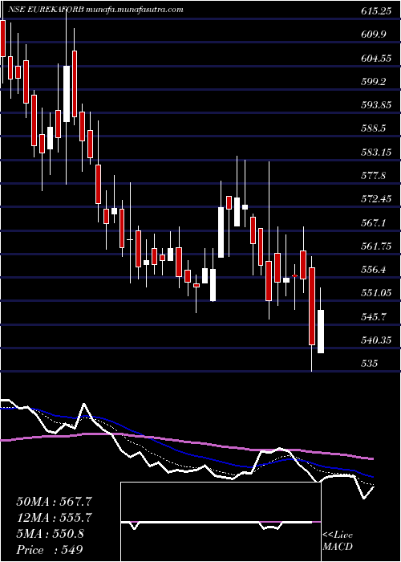Image resolution: width=401 pixels, height=562 pixels.
Task: Click the 583.15 price axis label
Action: (376, 153)
